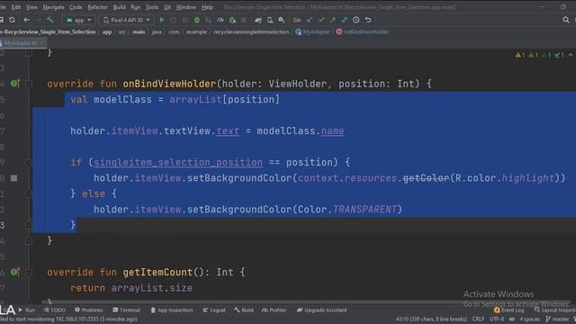Screen dimensions: 576x324
Task: Open the View menu
Action: coord(31,7)
